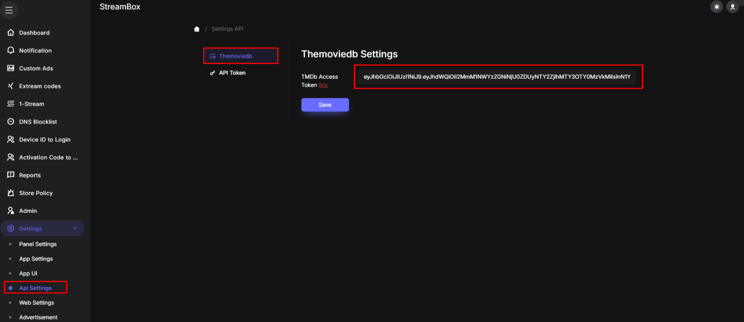Screen dimensions: 744x322
Task: Toggle the hamburger menu icon
Action: [x=9, y=10]
